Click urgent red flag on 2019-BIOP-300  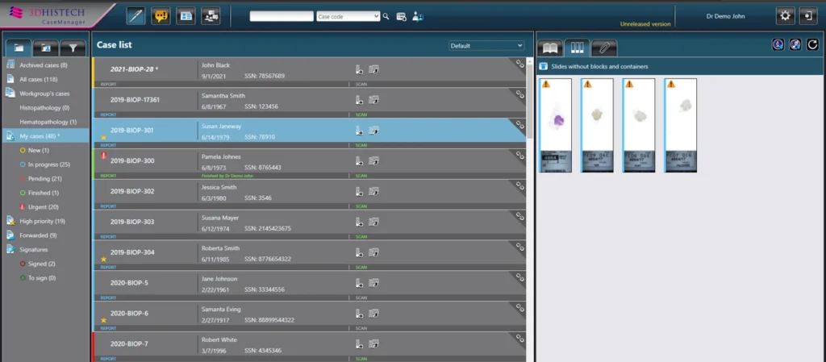(103, 156)
